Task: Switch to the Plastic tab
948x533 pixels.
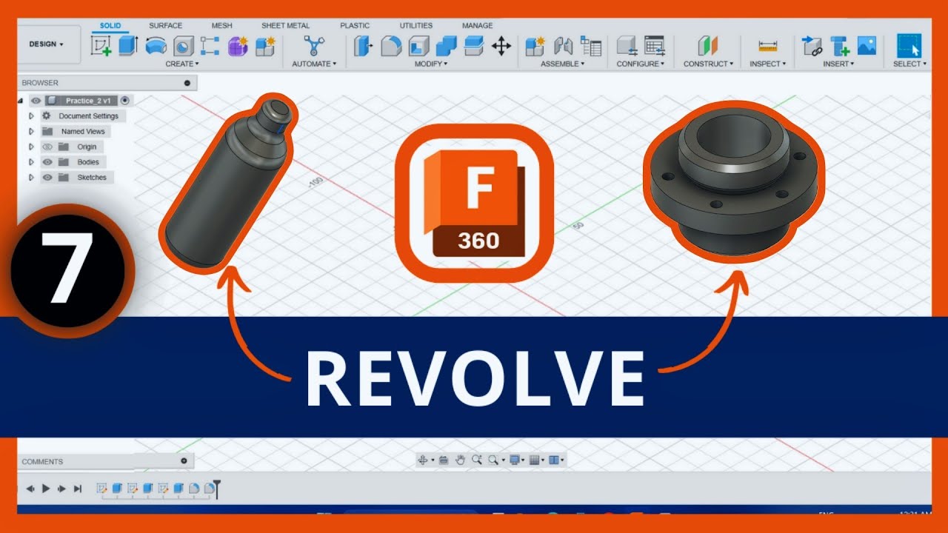Action: coord(355,26)
